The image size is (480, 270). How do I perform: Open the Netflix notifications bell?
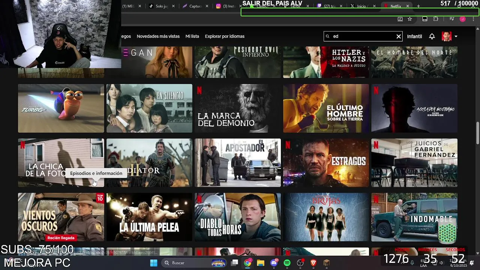coord(432,36)
